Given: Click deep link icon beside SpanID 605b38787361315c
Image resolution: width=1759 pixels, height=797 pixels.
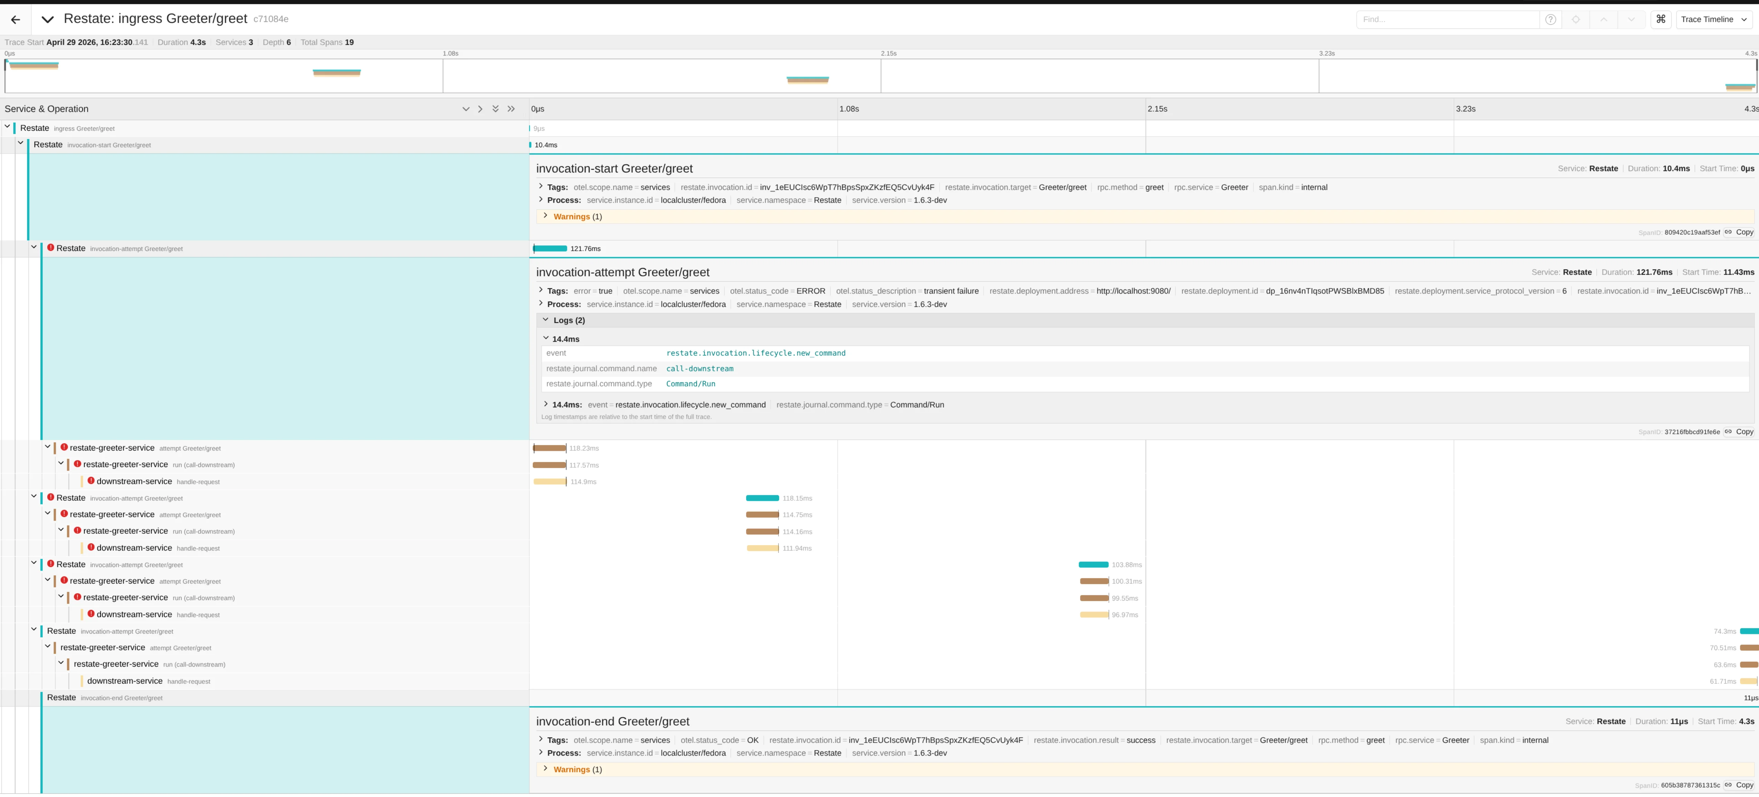Looking at the screenshot, I should pyautogui.click(x=1728, y=785).
